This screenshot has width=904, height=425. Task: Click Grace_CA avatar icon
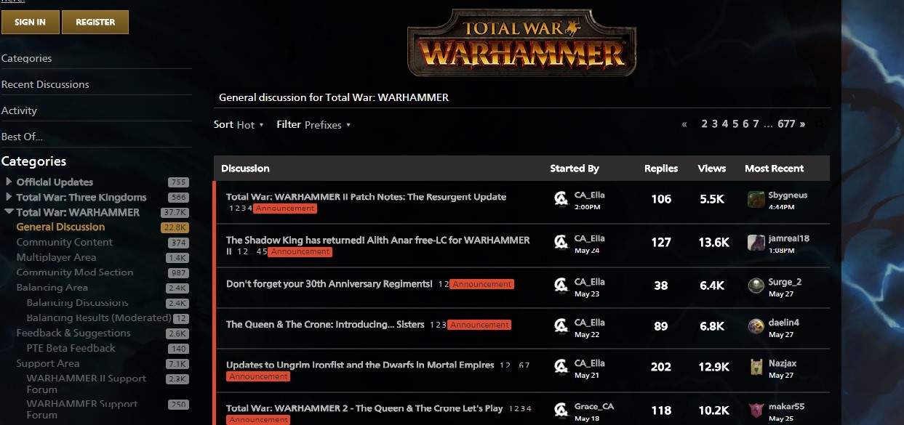coord(561,410)
